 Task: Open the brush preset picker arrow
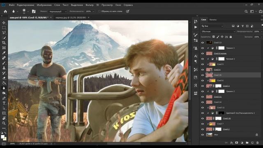point(28,12)
